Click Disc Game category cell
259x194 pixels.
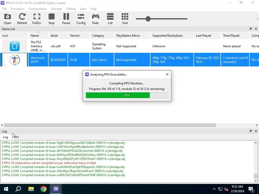[102, 60]
